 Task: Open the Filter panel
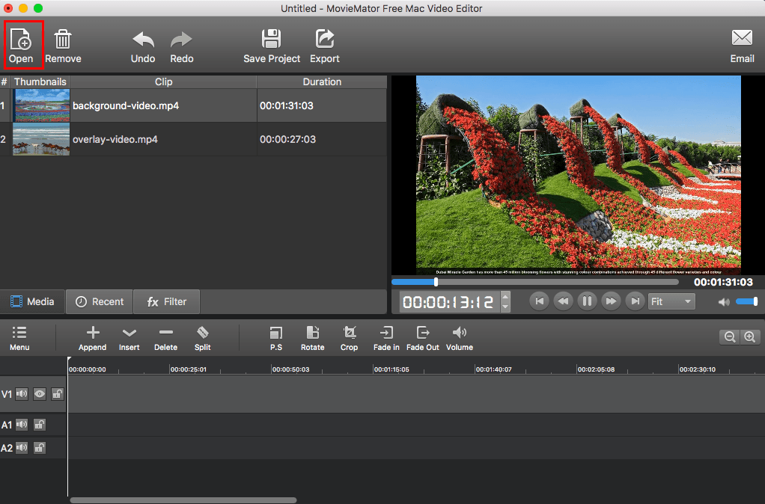pos(166,301)
